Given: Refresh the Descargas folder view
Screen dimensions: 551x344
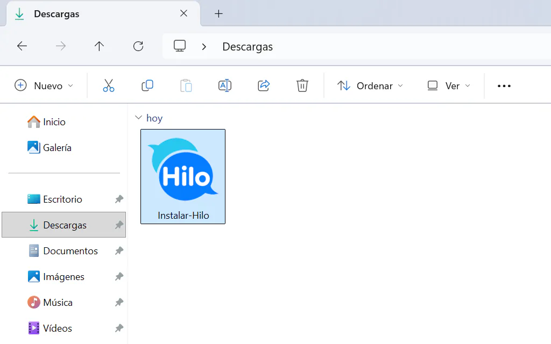Looking at the screenshot, I should [x=138, y=46].
